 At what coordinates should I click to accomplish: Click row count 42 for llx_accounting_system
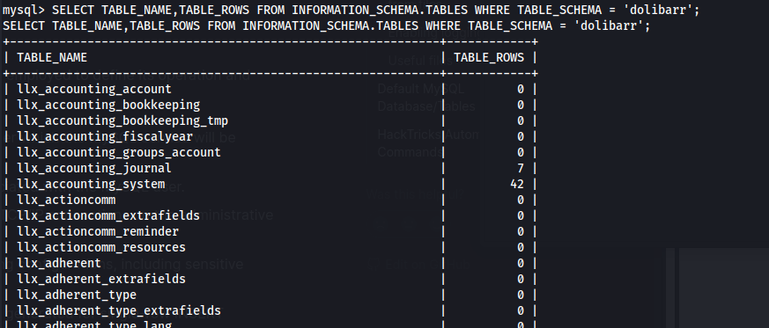coord(517,184)
